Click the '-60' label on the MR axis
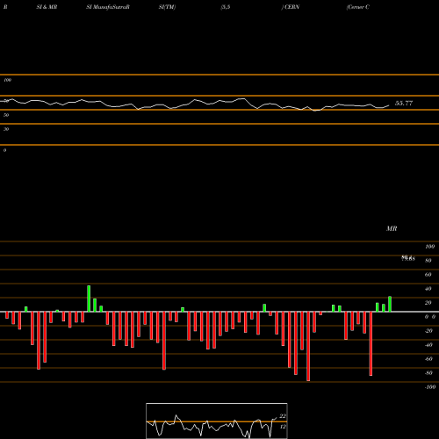The image size is (439, 439). (x=428, y=359)
